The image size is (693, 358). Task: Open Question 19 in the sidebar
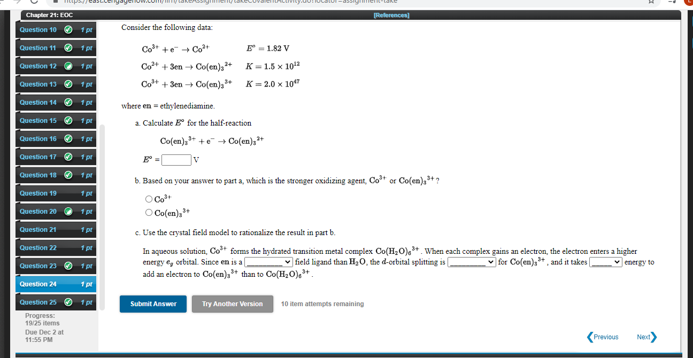pyautogui.click(x=56, y=193)
